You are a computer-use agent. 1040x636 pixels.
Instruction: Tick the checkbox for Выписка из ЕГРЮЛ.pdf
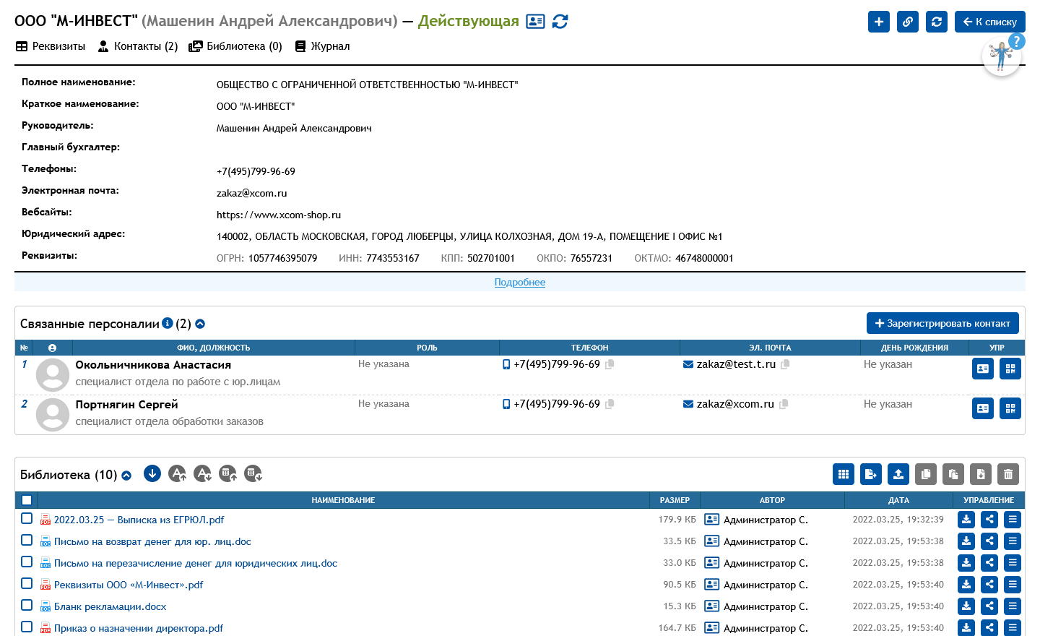(x=27, y=518)
